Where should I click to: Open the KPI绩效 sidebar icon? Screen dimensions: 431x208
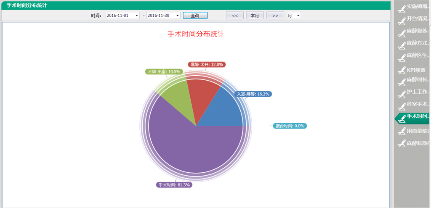click(x=402, y=71)
